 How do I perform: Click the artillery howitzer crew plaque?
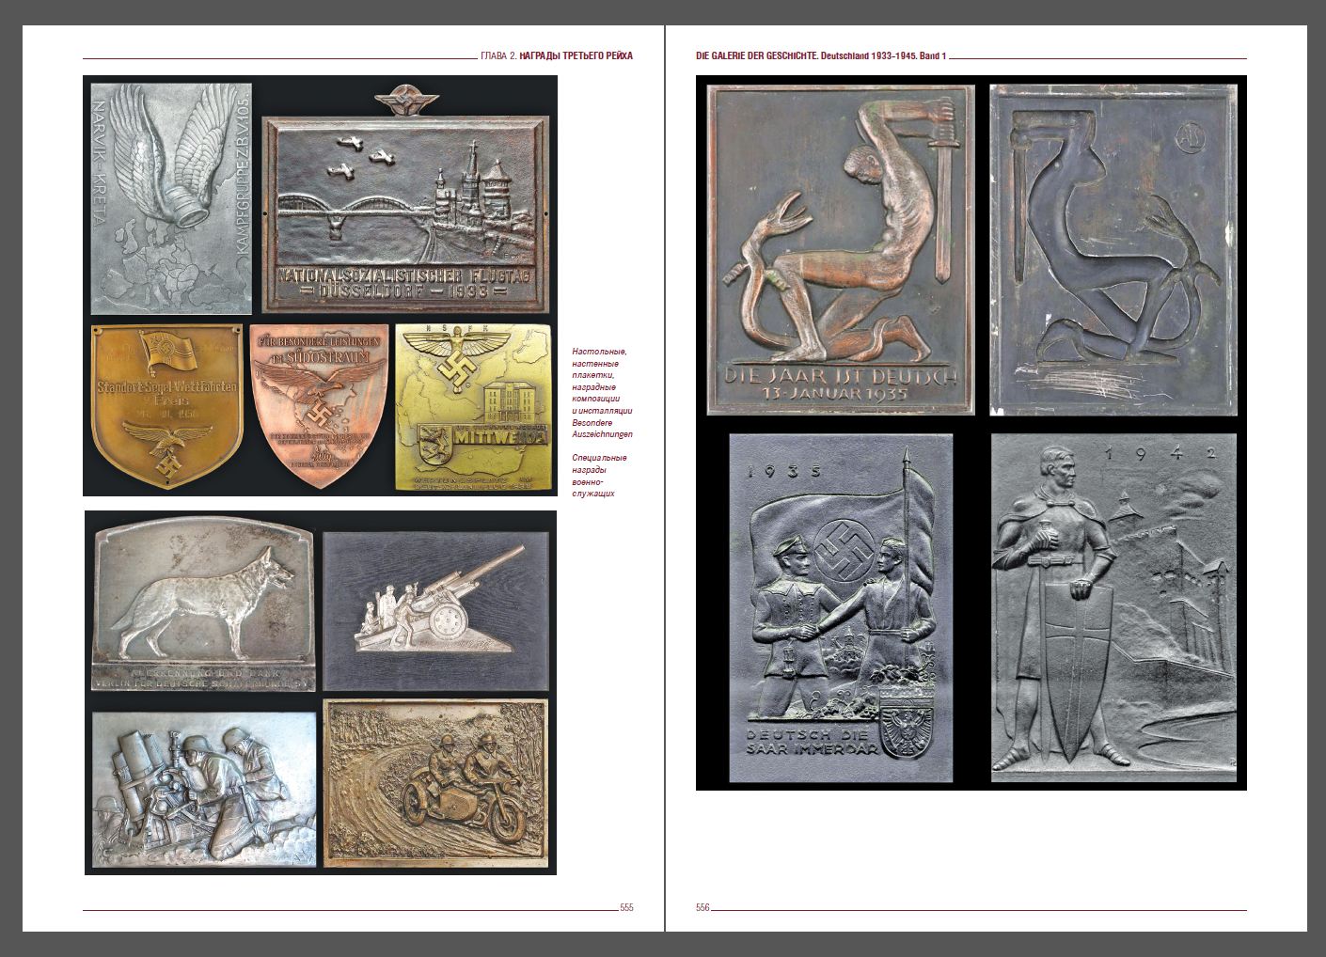click(435, 611)
